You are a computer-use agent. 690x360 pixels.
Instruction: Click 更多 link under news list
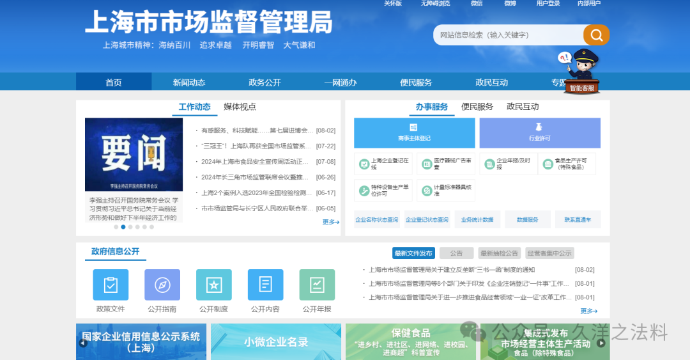[330, 222]
